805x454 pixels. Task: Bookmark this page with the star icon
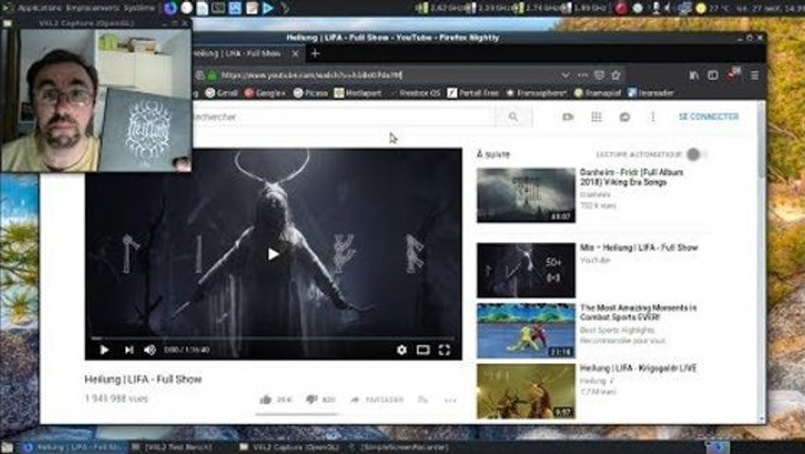click(x=617, y=76)
